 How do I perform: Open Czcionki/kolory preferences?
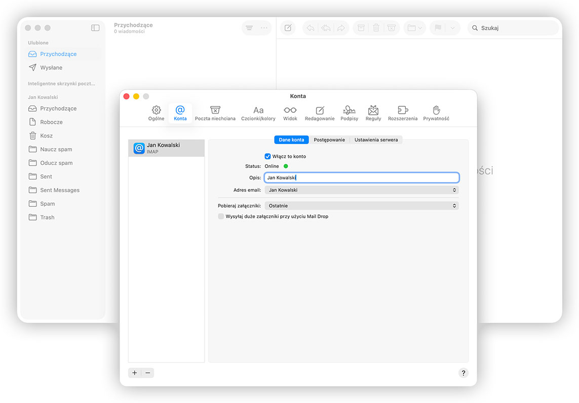point(258,112)
